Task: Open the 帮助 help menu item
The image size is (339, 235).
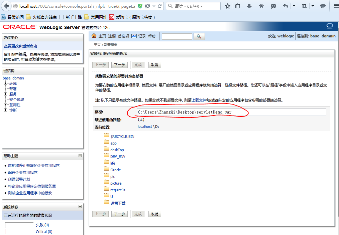Action: click(x=152, y=36)
